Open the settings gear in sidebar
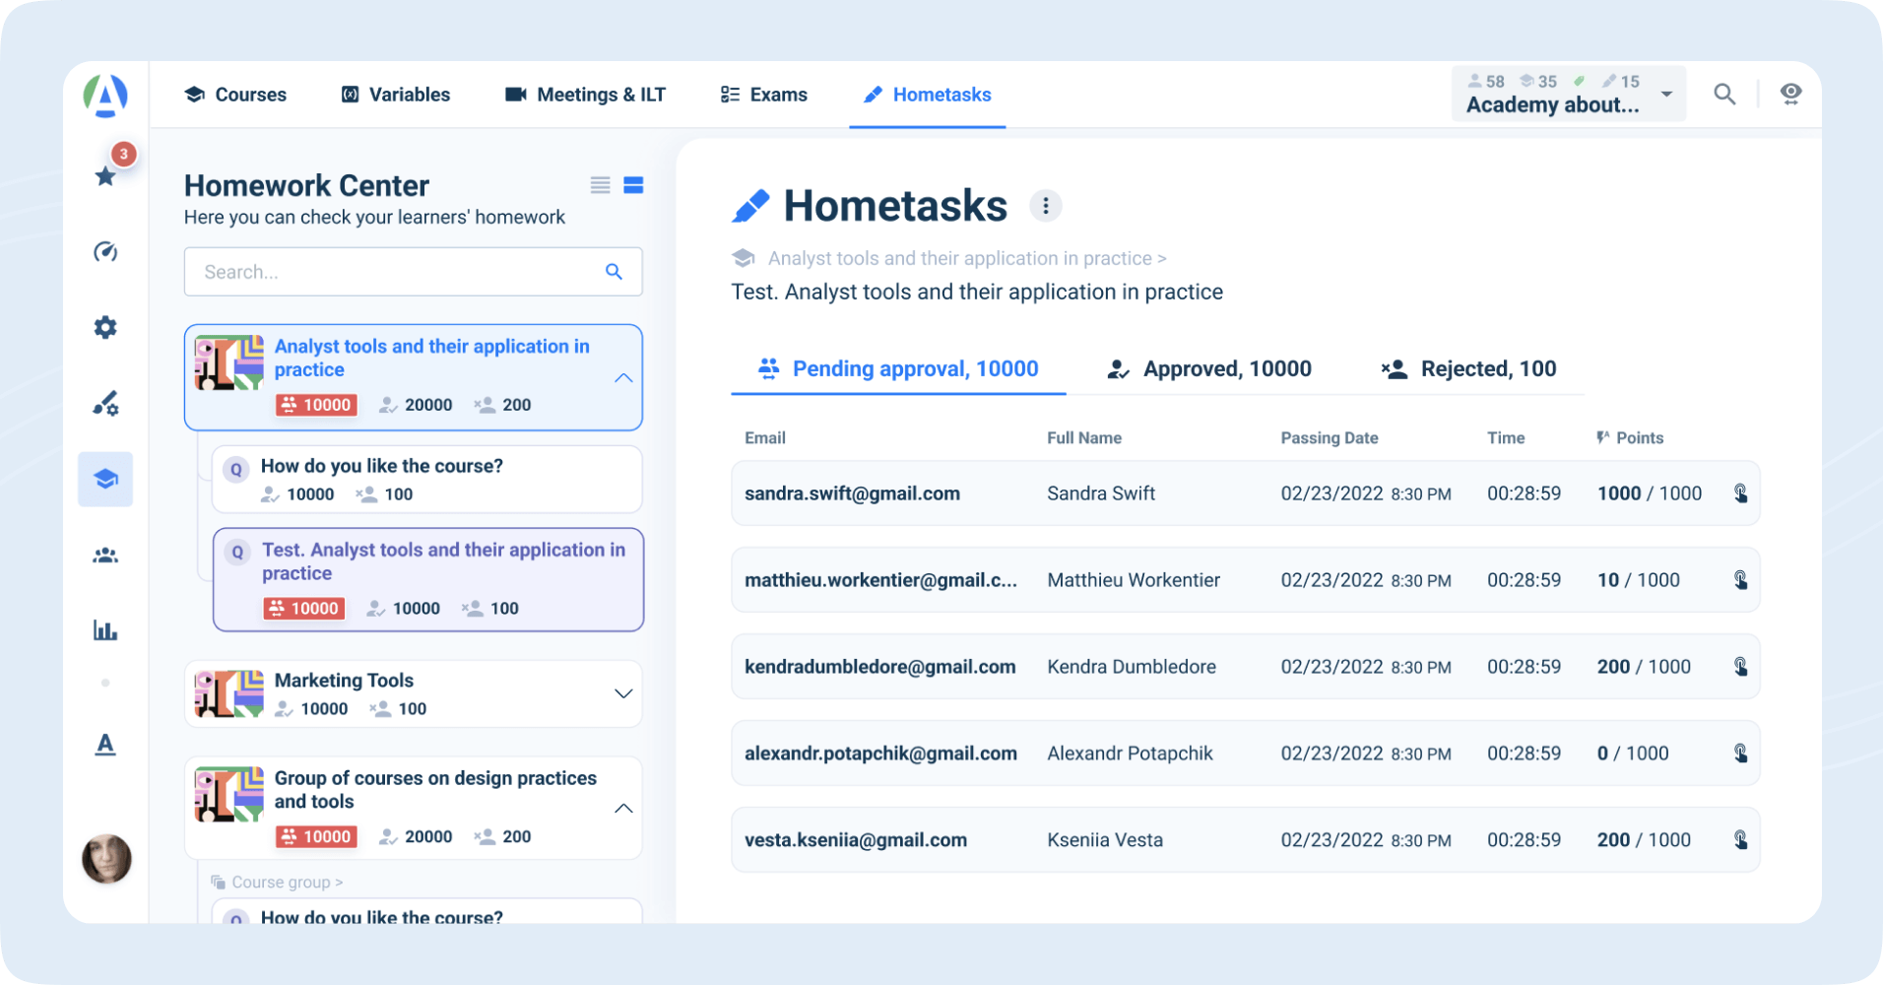 coord(105,327)
